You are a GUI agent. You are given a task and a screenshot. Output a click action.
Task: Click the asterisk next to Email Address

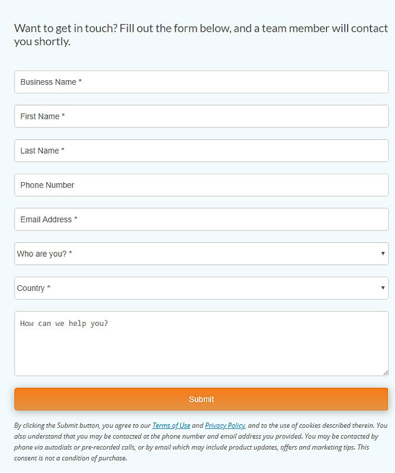pyautogui.click(x=76, y=219)
